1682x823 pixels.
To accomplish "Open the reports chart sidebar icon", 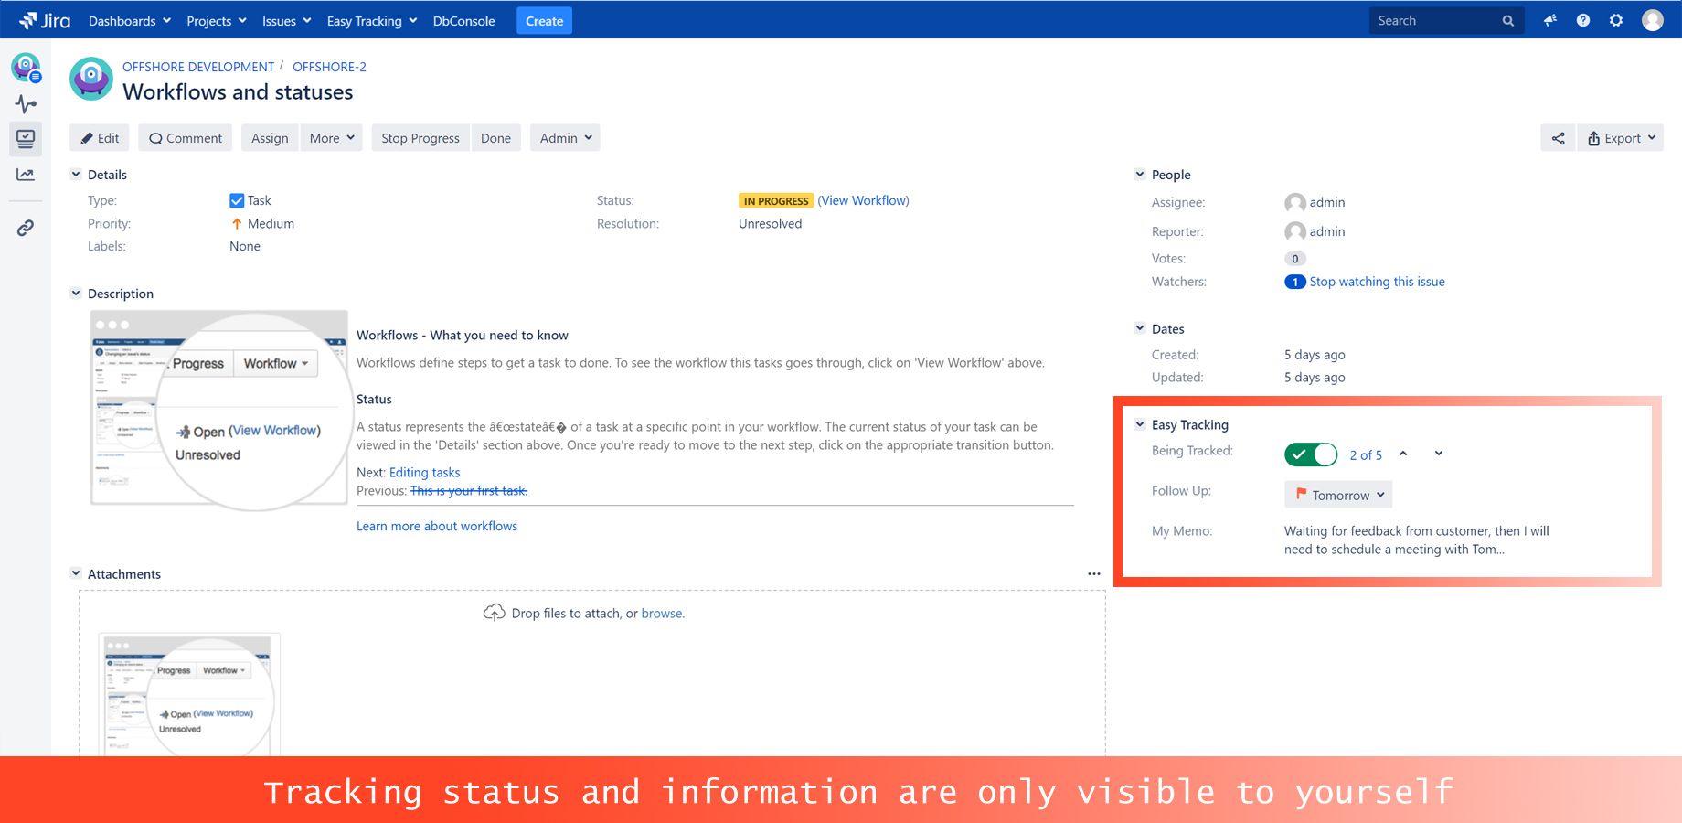I will (26, 175).
